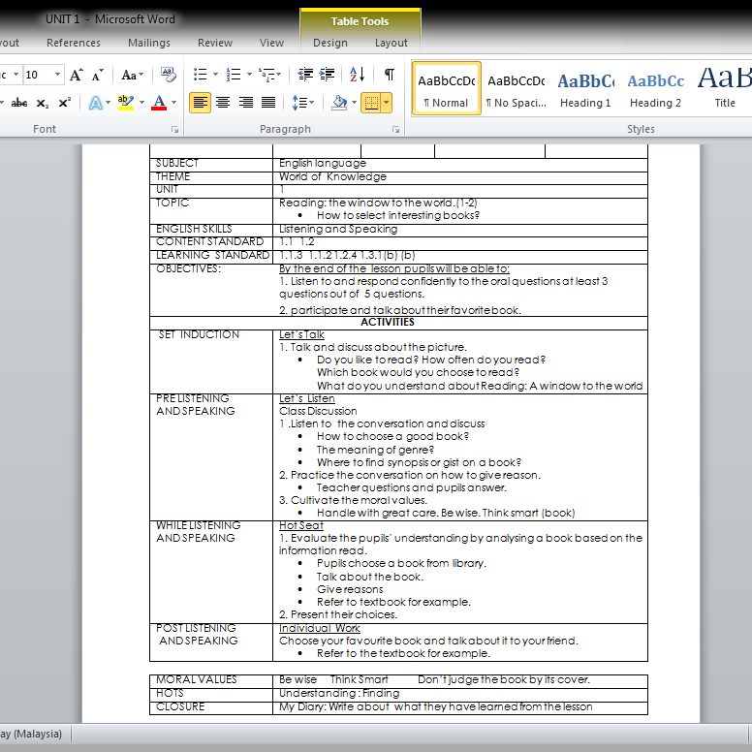Open the Mailings tab
This screenshot has width=752, height=752.
149,43
